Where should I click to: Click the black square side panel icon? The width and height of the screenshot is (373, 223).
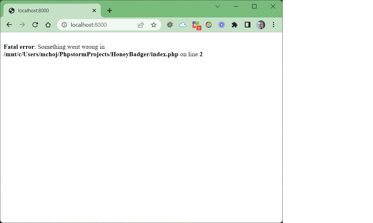(247, 25)
